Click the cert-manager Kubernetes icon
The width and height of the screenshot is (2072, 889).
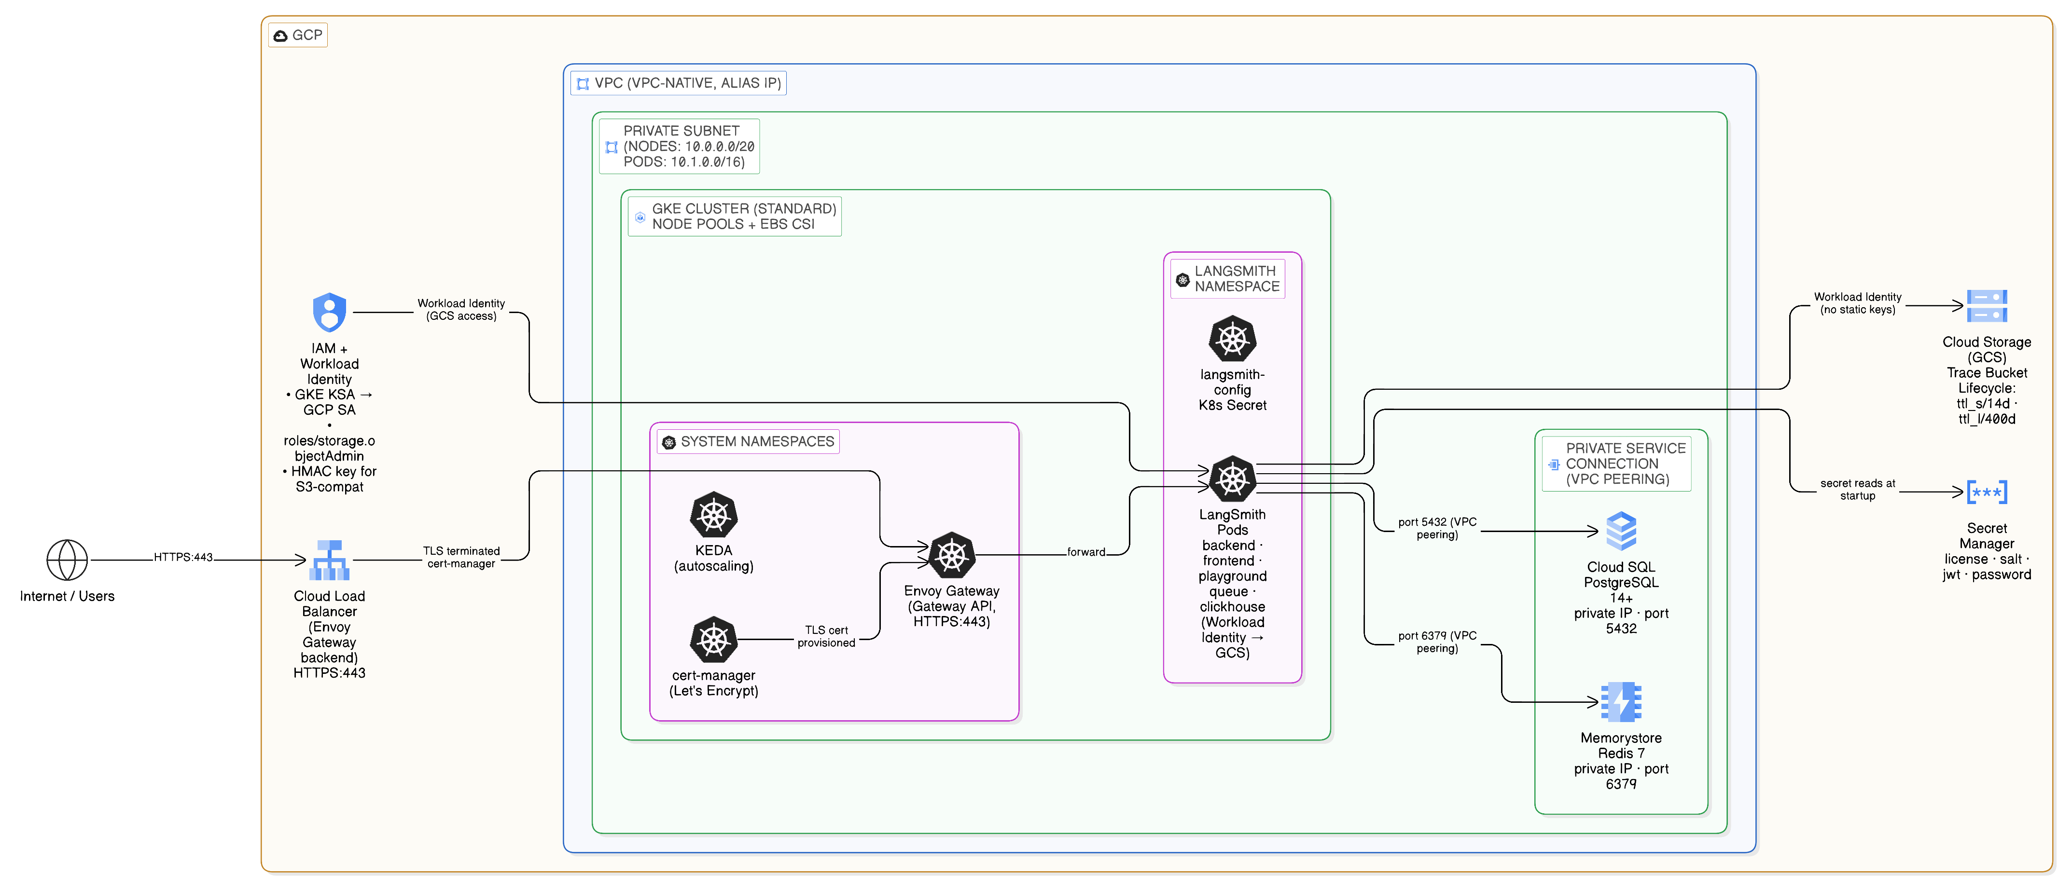point(713,640)
